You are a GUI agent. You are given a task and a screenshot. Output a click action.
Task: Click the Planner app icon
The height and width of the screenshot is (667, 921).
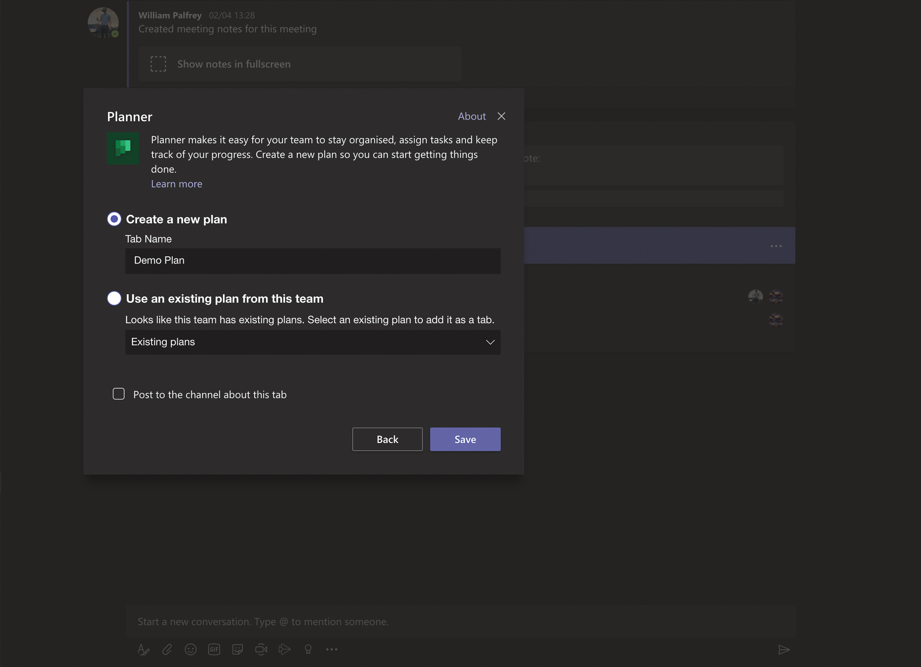123,148
